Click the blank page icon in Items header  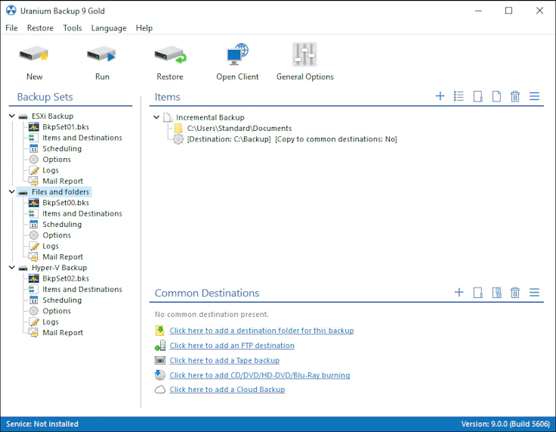496,96
